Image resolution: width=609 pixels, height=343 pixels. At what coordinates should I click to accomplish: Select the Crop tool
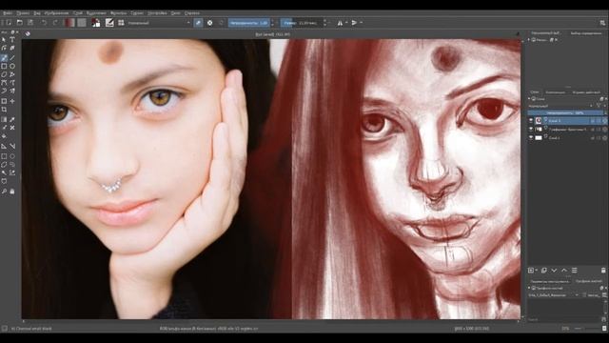click(x=4, y=110)
